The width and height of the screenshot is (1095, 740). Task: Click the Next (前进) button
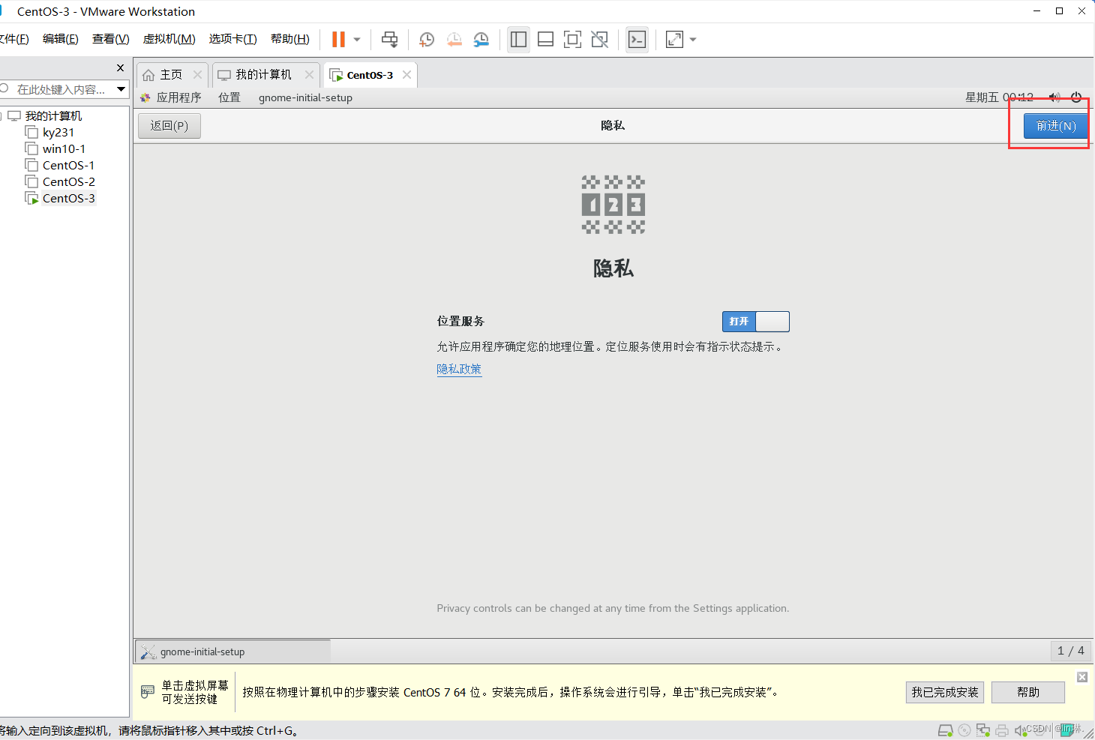coord(1056,126)
